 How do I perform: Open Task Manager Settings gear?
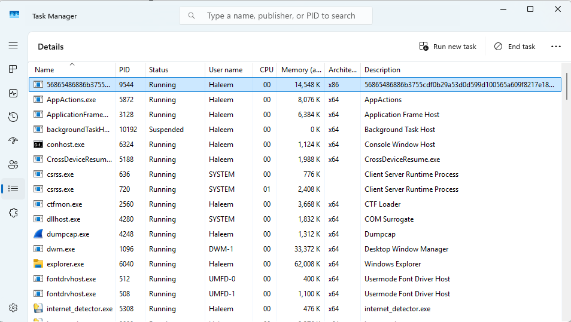[x=13, y=308]
